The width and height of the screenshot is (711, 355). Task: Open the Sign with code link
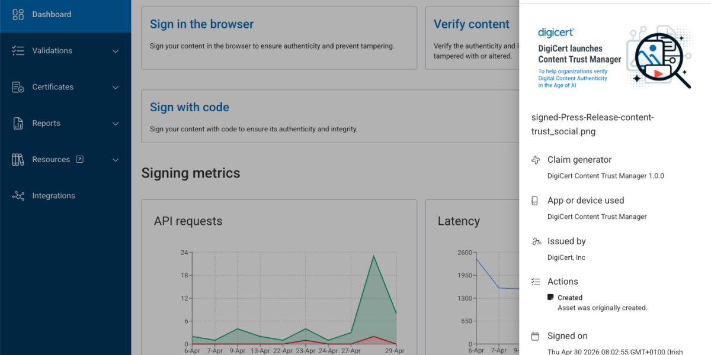[x=190, y=107]
